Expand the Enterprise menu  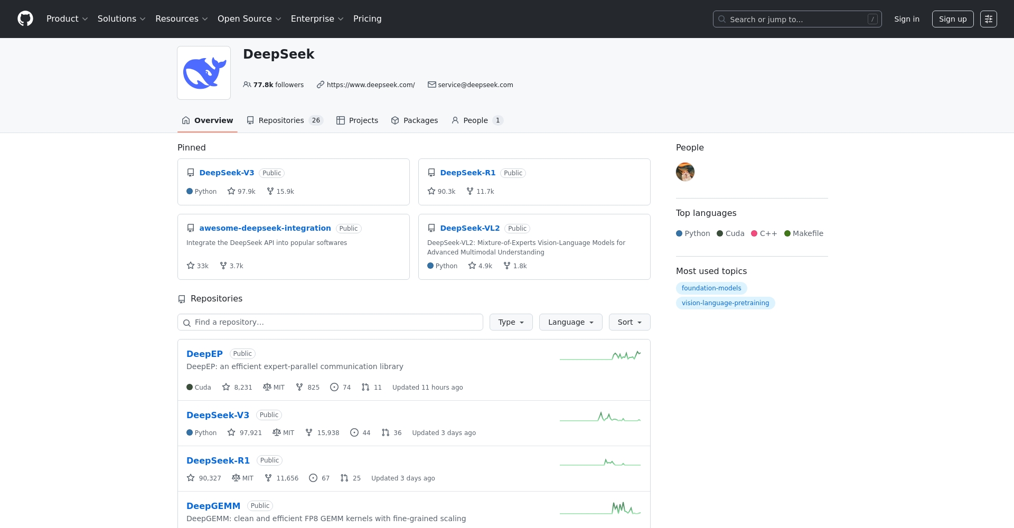(x=317, y=19)
